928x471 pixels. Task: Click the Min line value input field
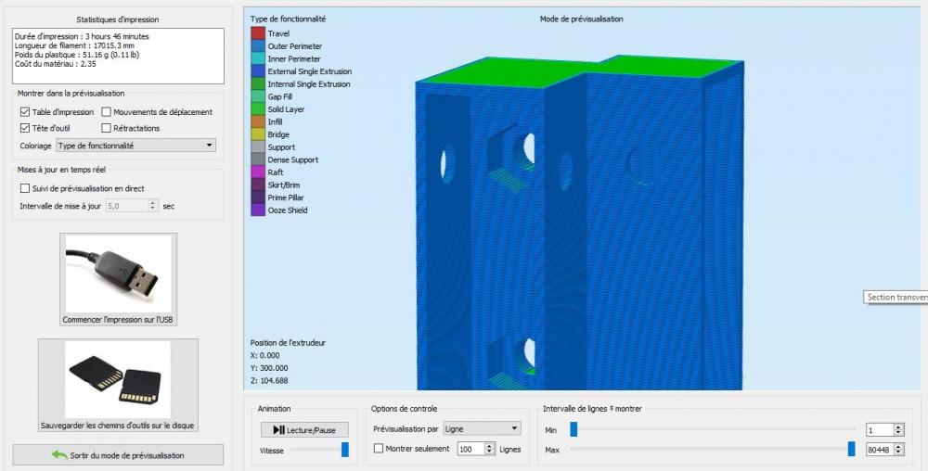point(880,430)
